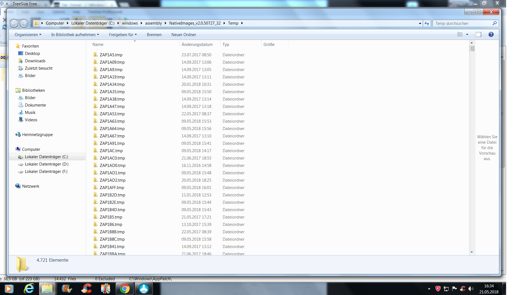Toggle the preview pane icon
The width and height of the screenshot is (525, 295).
click(478, 34)
